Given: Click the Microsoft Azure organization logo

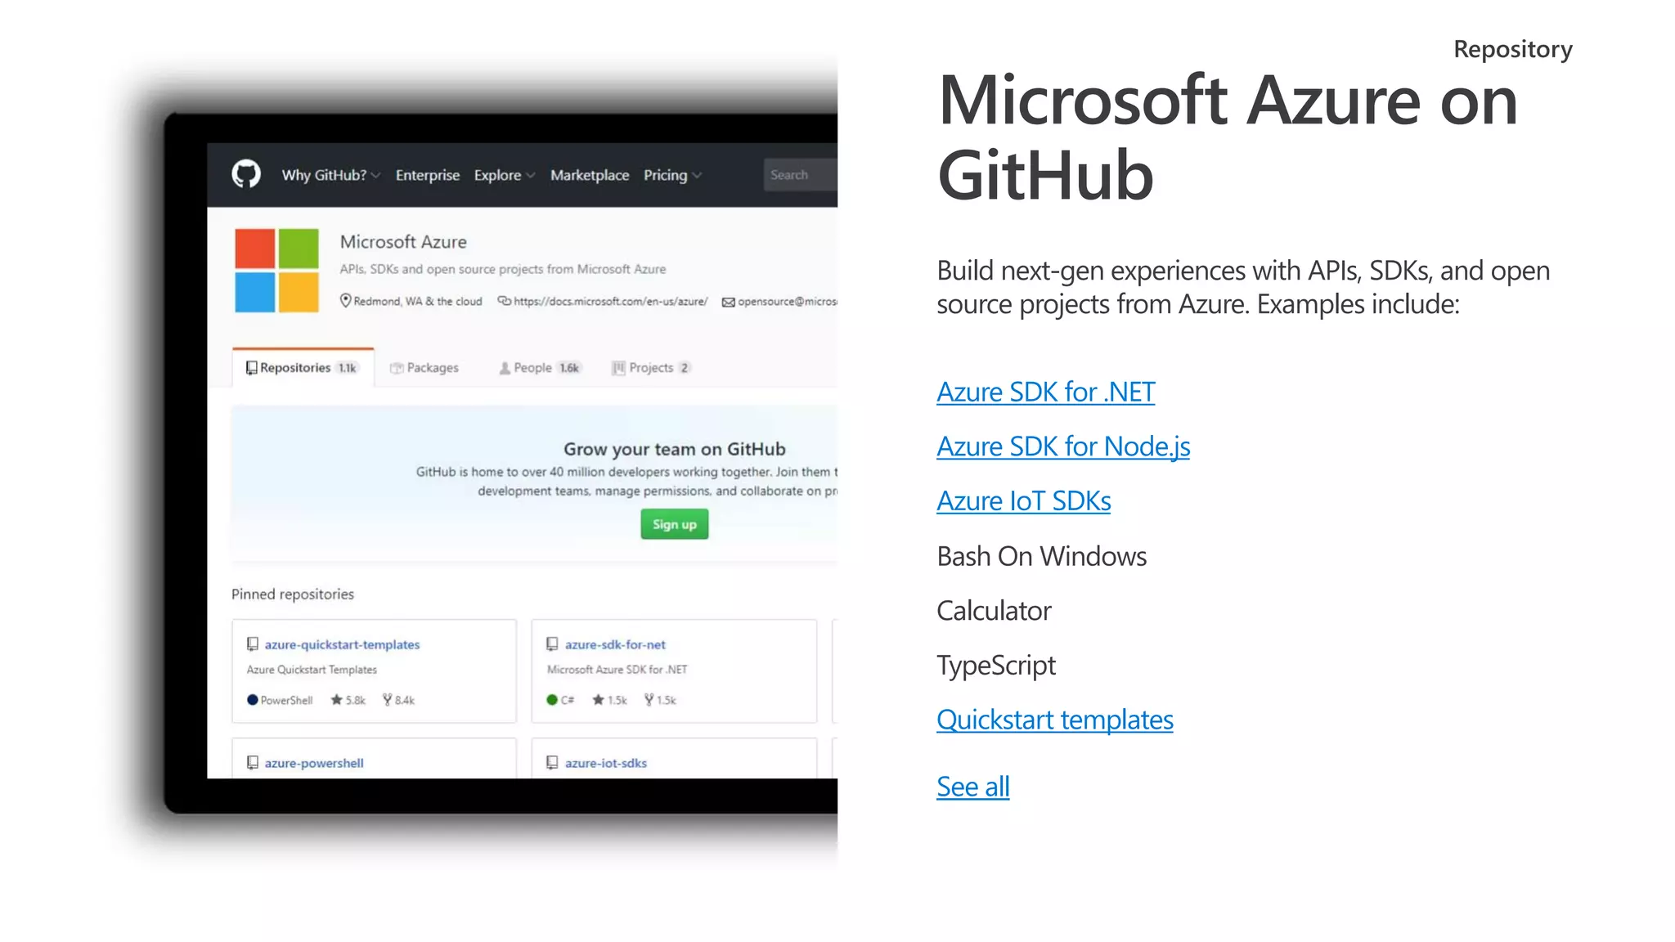Looking at the screenshot, I should [276, 271].
